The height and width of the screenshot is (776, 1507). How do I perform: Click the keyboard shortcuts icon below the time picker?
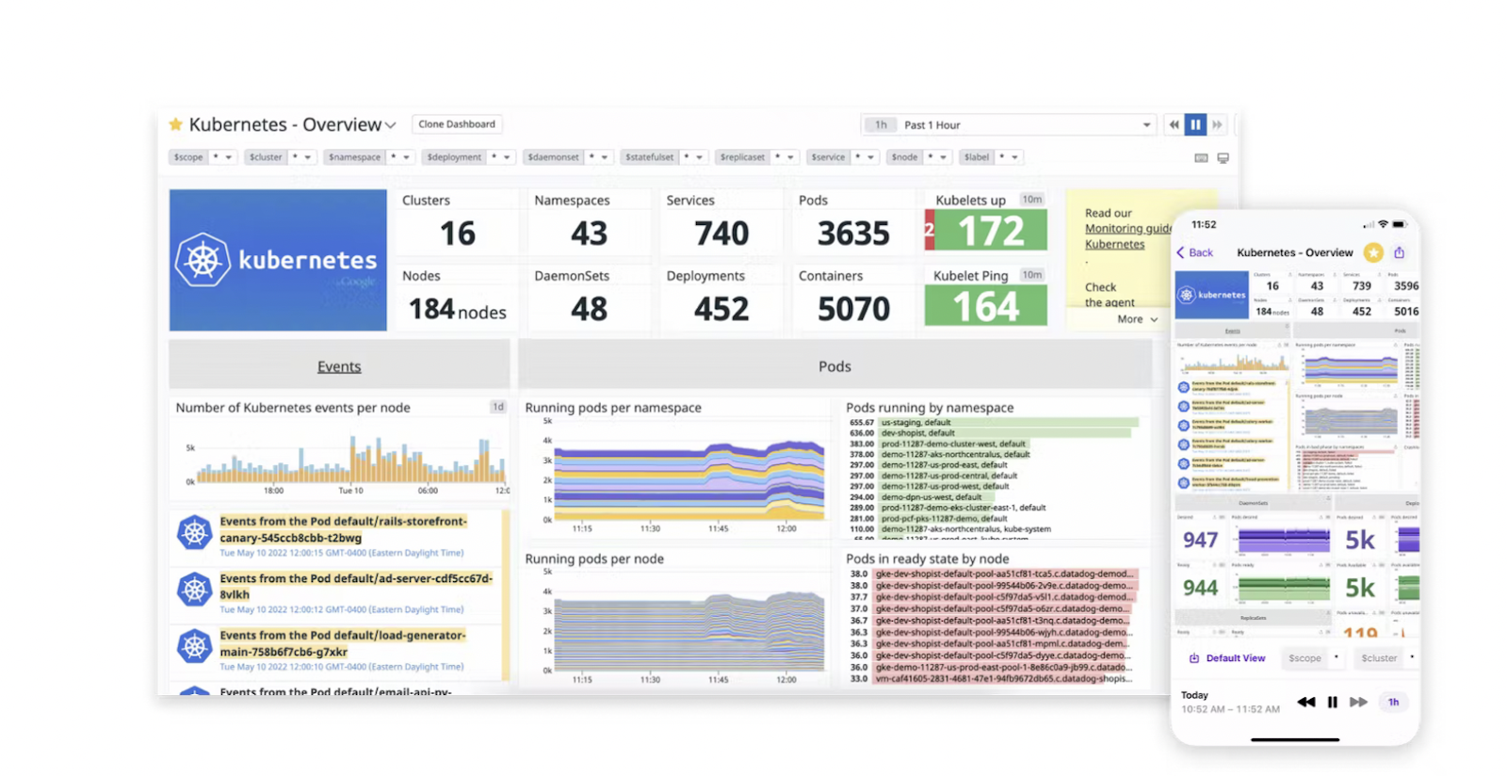click(1201, 158)
